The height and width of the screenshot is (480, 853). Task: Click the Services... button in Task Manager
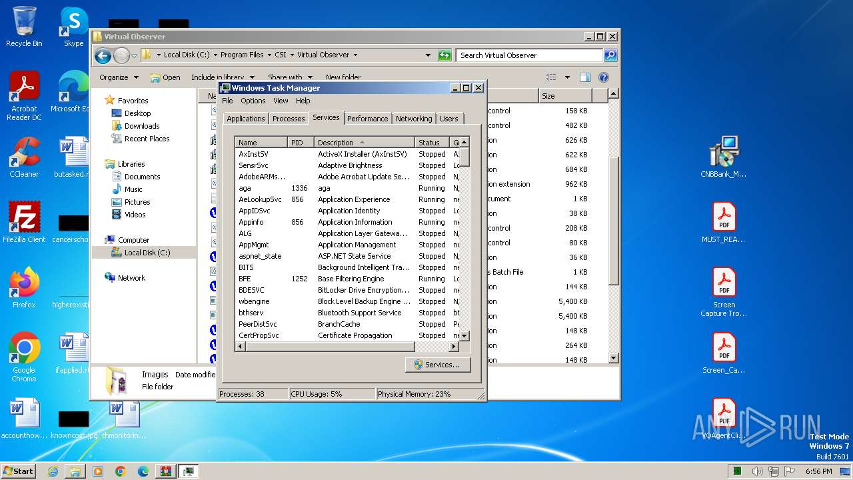[x=437, y=365]
